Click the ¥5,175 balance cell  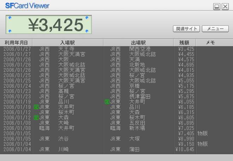[x=186, y=86]
